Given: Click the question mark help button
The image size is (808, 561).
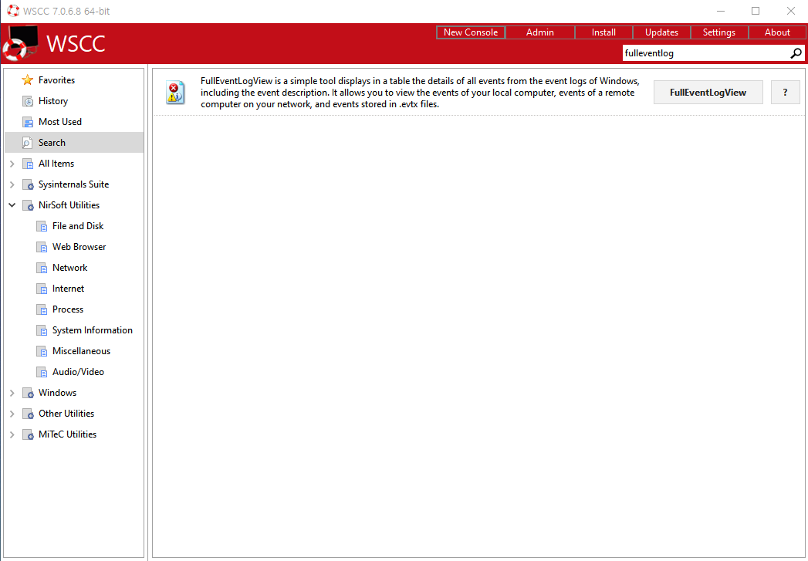Looking at the screenshot, I should click(x=786, y=92).
